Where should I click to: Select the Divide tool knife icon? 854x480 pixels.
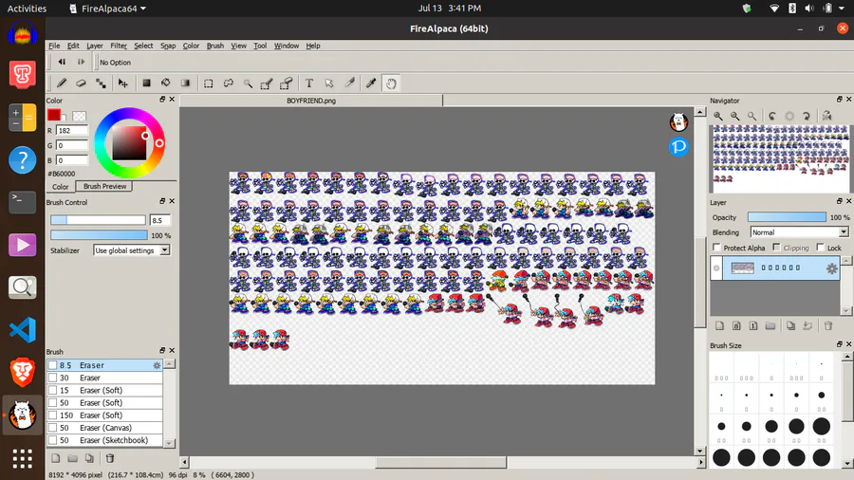(x=349, y=83)
